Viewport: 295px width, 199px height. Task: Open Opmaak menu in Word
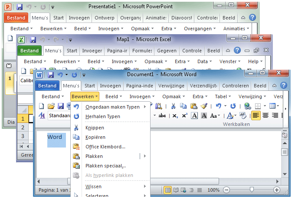tap(174, 96)
